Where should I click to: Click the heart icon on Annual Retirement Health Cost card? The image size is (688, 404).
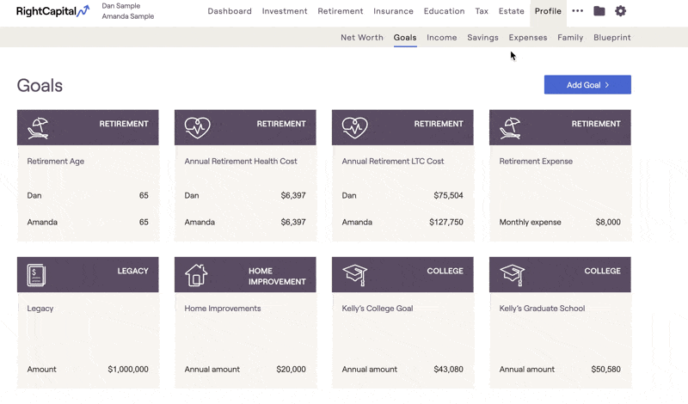point(197,128)
